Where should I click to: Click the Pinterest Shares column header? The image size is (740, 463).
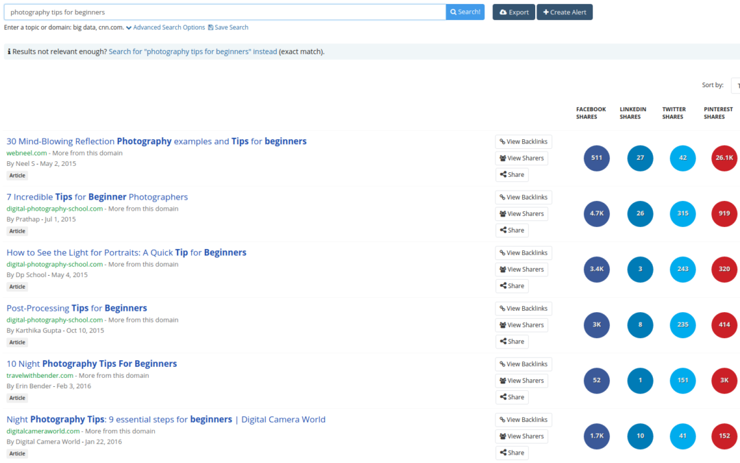718,113
